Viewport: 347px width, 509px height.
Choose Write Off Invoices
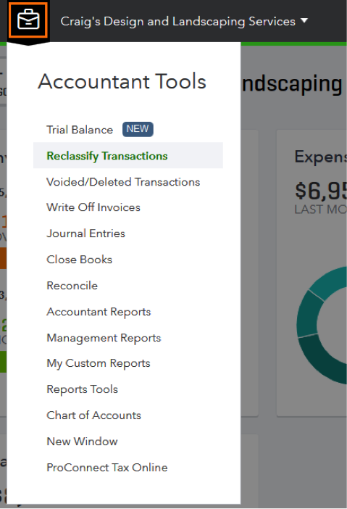(93, 207)
